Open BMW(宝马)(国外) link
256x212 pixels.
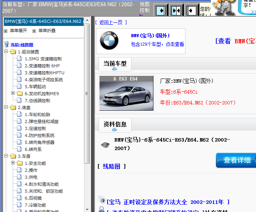tap(150, 36)
